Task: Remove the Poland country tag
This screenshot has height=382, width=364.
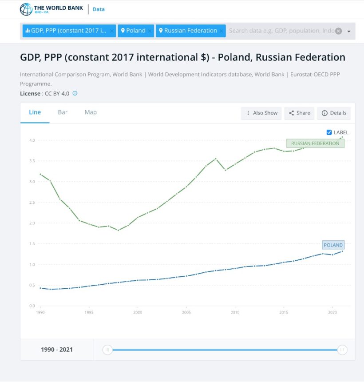Action: click(150, 31)
